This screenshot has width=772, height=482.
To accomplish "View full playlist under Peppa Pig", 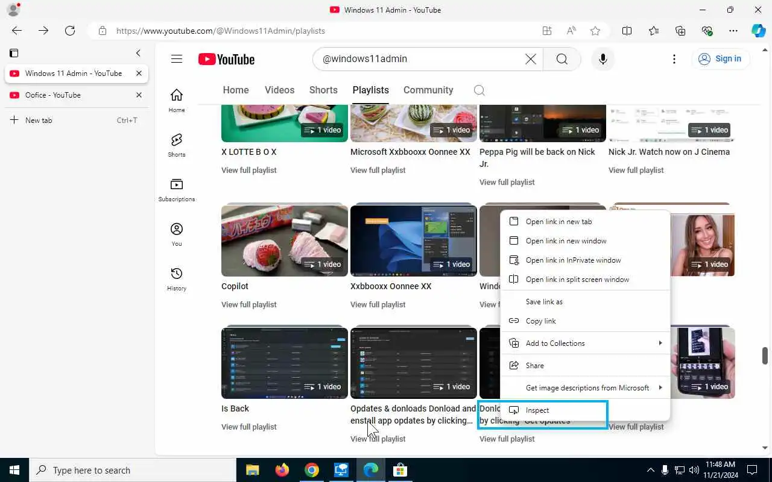I will pyautogui.click(x=507, y=183).
